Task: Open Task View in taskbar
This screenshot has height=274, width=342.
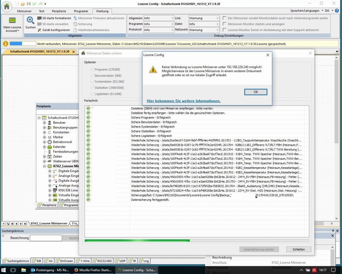Action: [13, 270]
